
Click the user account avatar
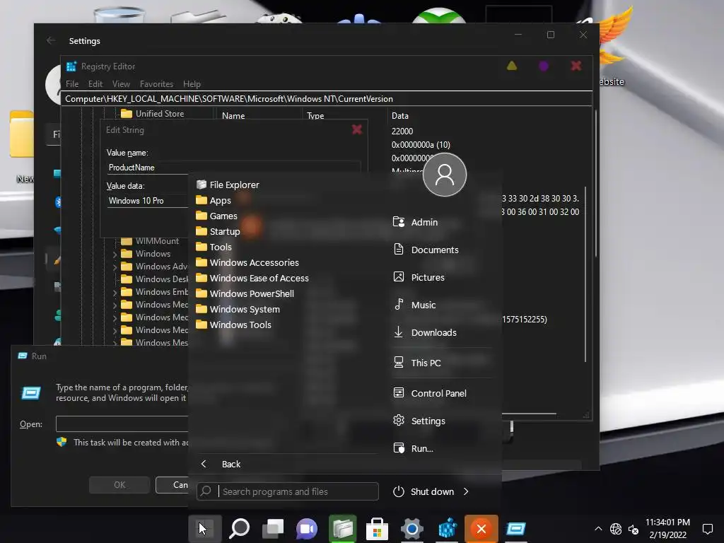pos(445,175)
